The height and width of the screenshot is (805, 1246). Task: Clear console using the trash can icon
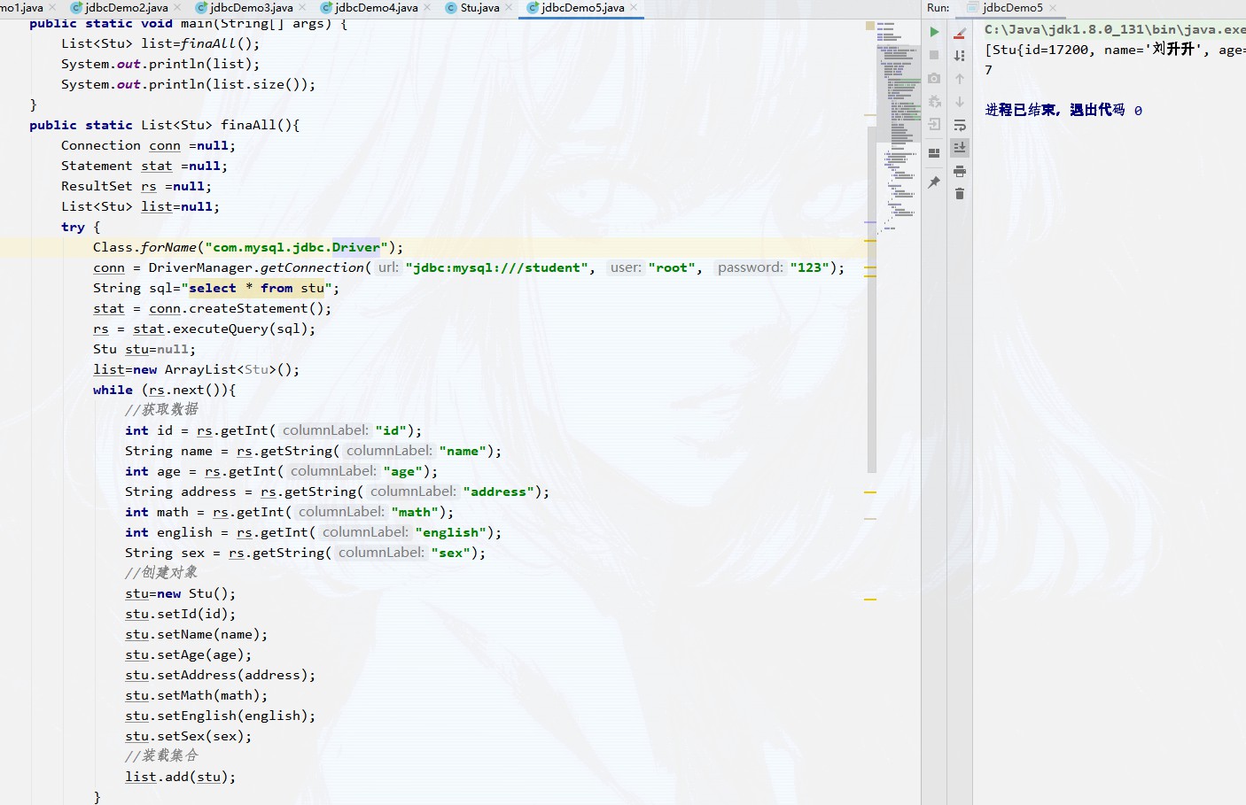pos(960,194)
